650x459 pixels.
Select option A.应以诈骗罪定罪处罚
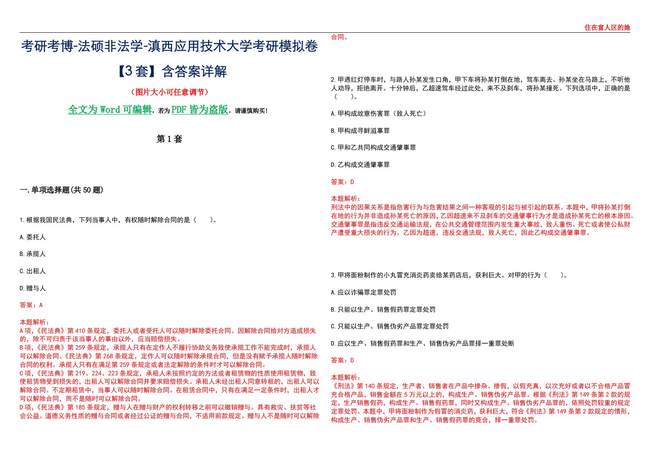[364, 292]
